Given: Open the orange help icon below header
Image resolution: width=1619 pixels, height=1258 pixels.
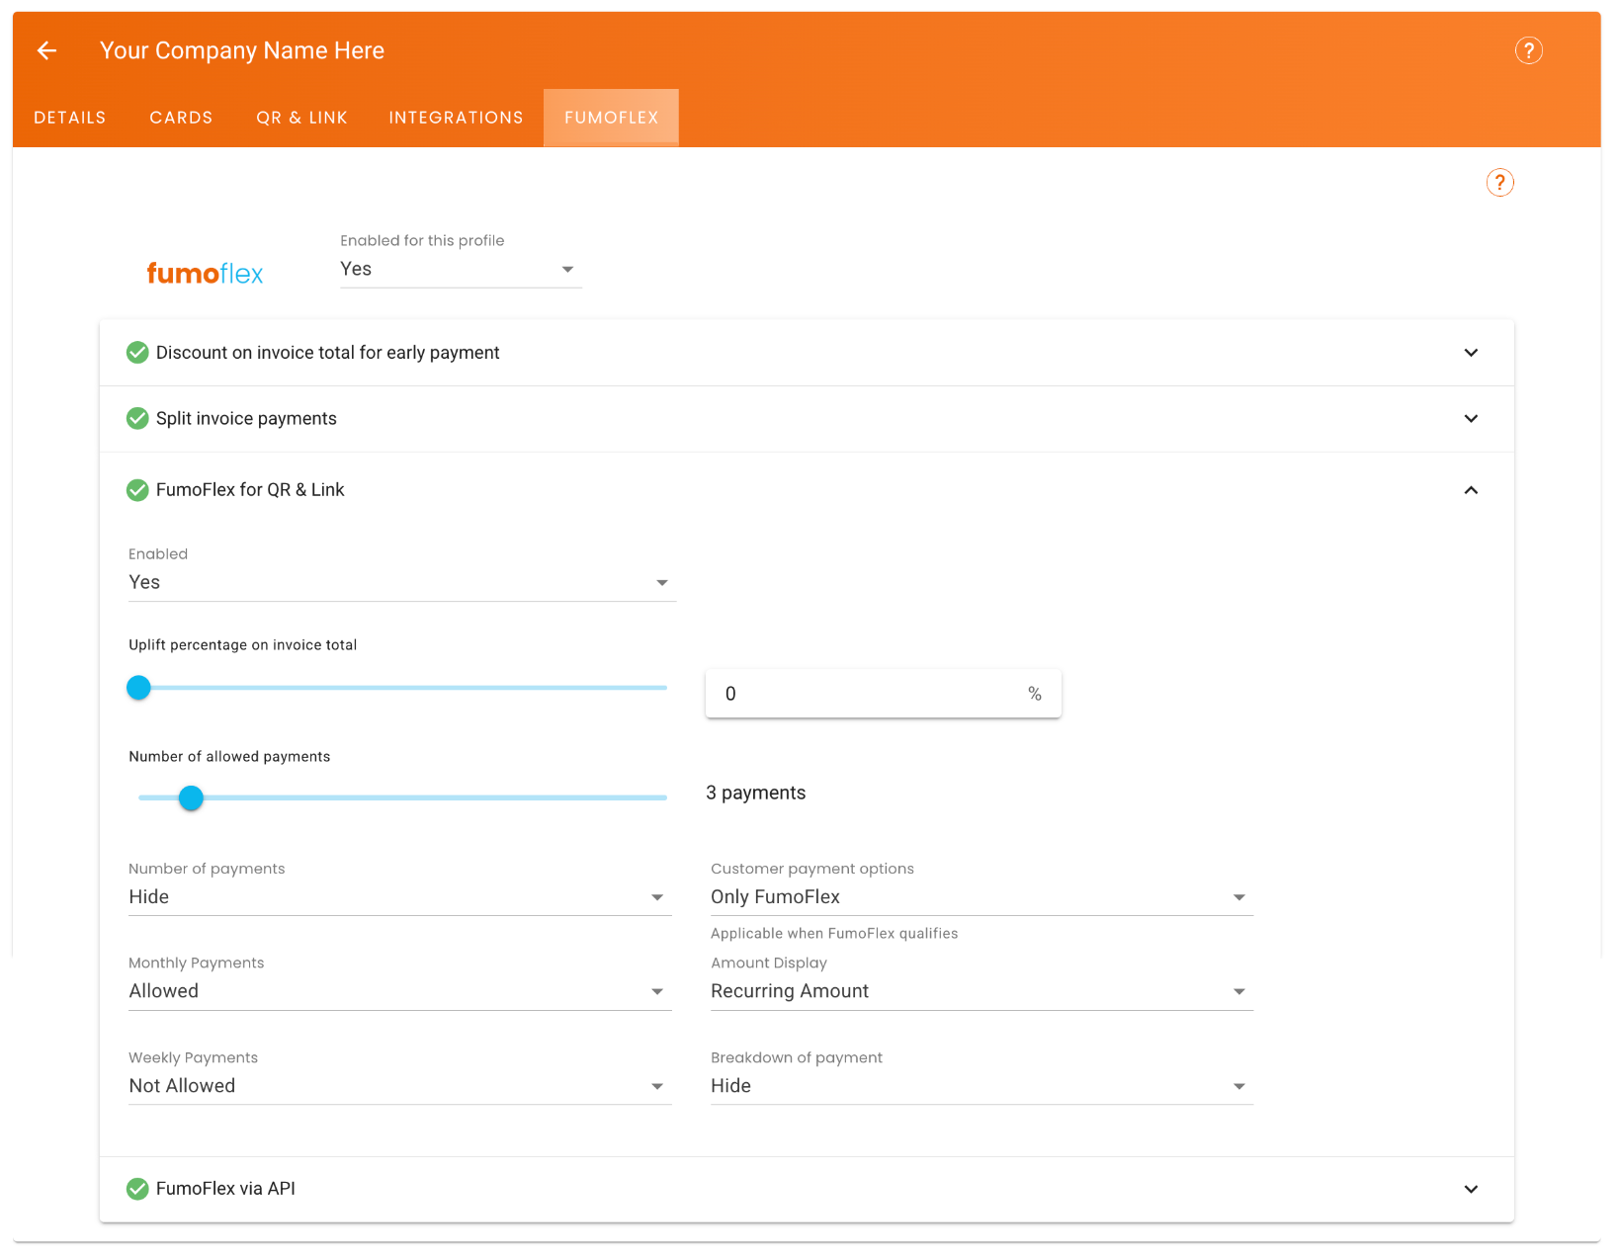Looking at the screenshot, I should (1499, 182).
